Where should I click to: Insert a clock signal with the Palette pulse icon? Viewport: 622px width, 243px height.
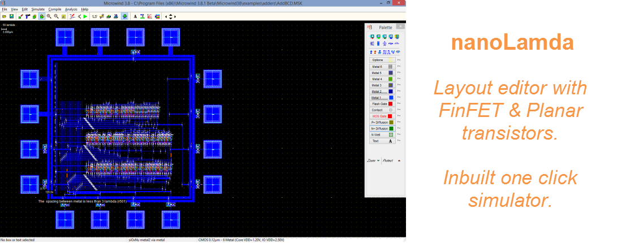pos(385,53)
